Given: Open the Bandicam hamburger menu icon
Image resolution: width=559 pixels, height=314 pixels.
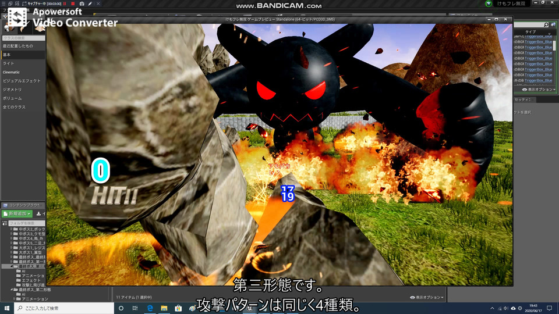Looking at the screenshot, I should (3, 3).
